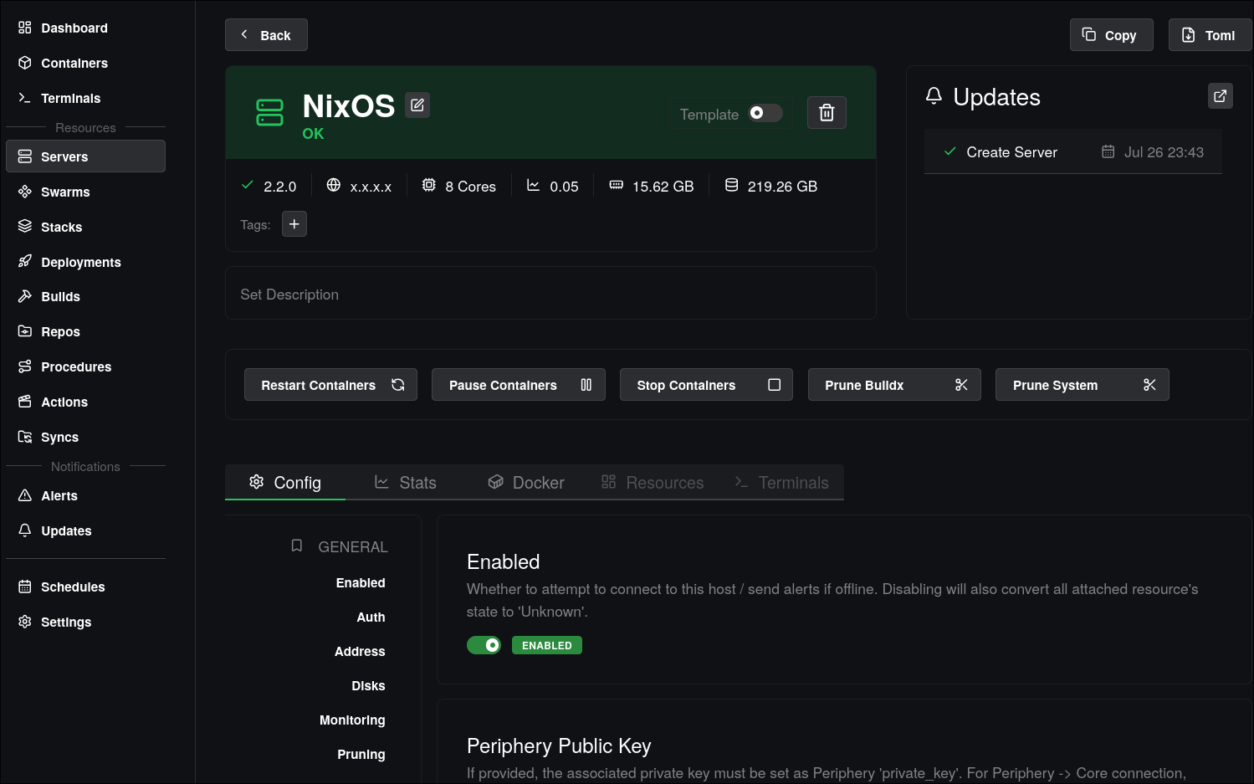The image size is (1254, 784).
Task: Jump to Monitoring config section
Action: click(x=352, y=720)
